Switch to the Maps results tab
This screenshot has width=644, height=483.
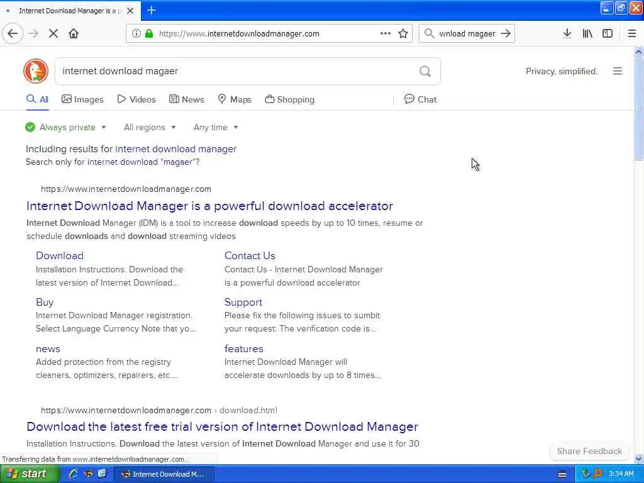235,99
